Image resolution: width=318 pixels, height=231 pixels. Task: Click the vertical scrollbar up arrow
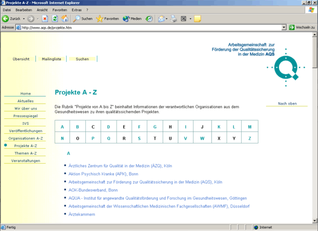click(314, 35)
